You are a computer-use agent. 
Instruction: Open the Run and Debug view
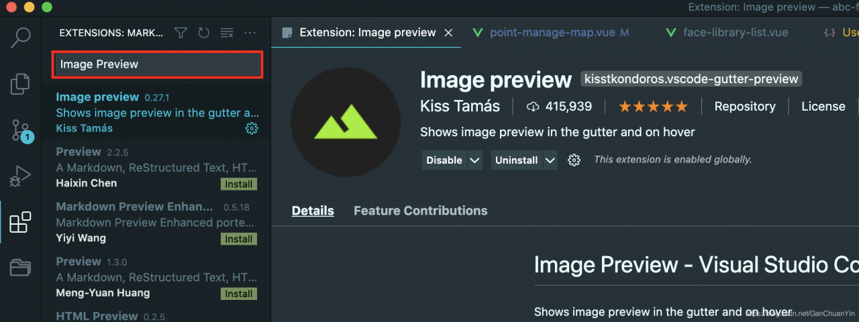coord(20,176)
